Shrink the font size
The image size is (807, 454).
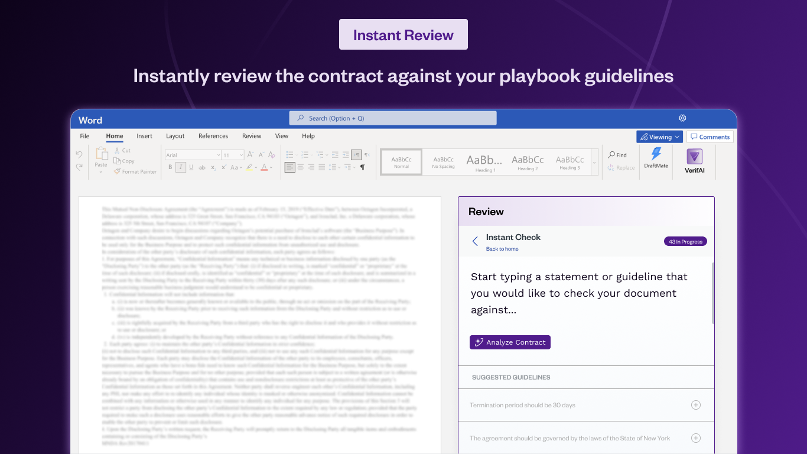[x=261, y=155]
